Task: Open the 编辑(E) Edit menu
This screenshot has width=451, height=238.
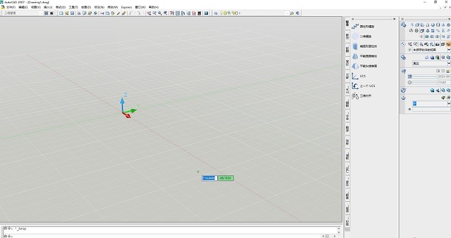Action: pos(23,7)
